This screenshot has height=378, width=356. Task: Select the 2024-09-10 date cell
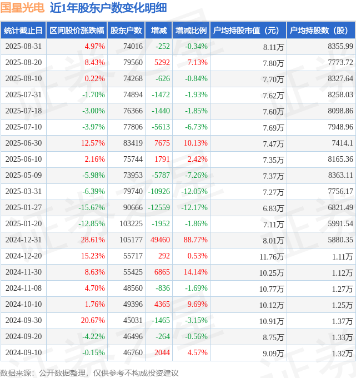pos(24,352)
